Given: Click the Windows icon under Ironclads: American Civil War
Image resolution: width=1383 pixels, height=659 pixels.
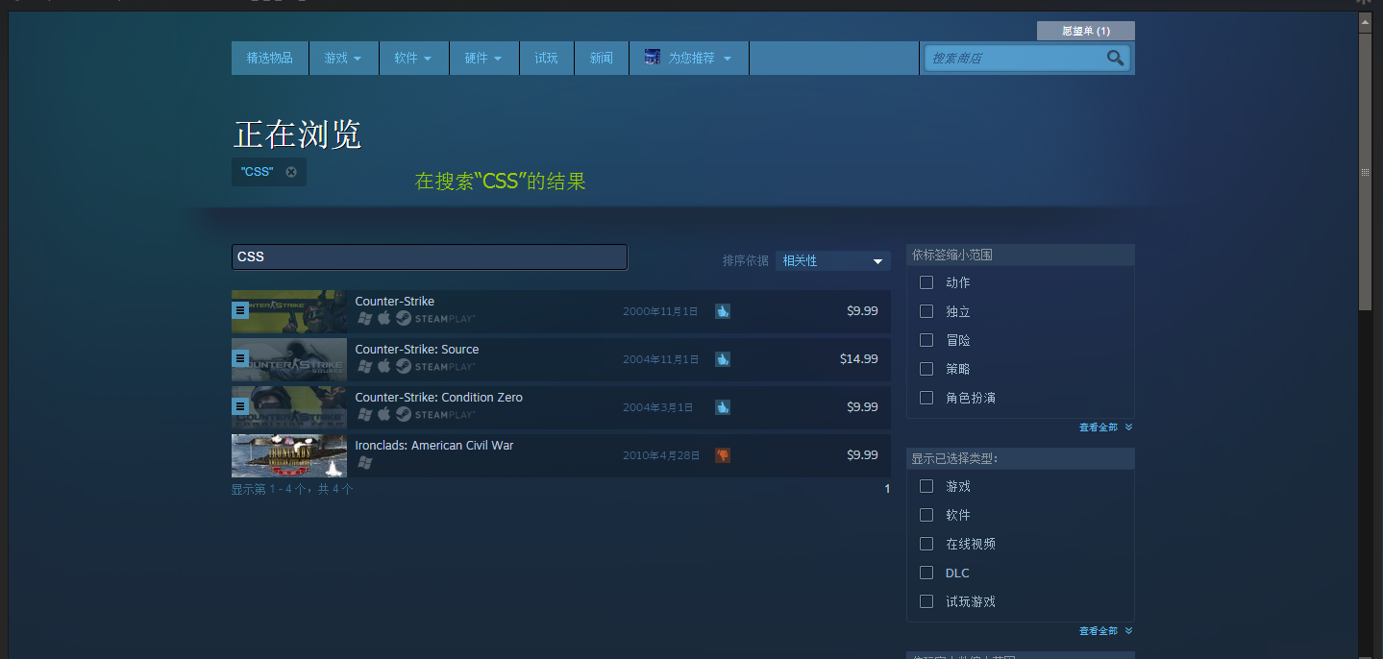Looking at the screenshot, I should (364, 462).
